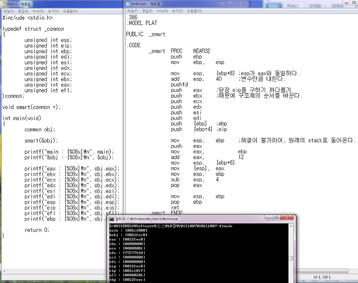Click the 'PUBLIC _smart' line

tap(146, 34)
